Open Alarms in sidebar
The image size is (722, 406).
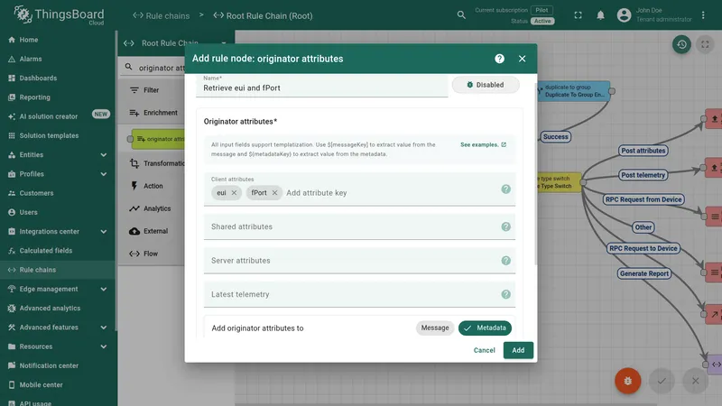58,59
